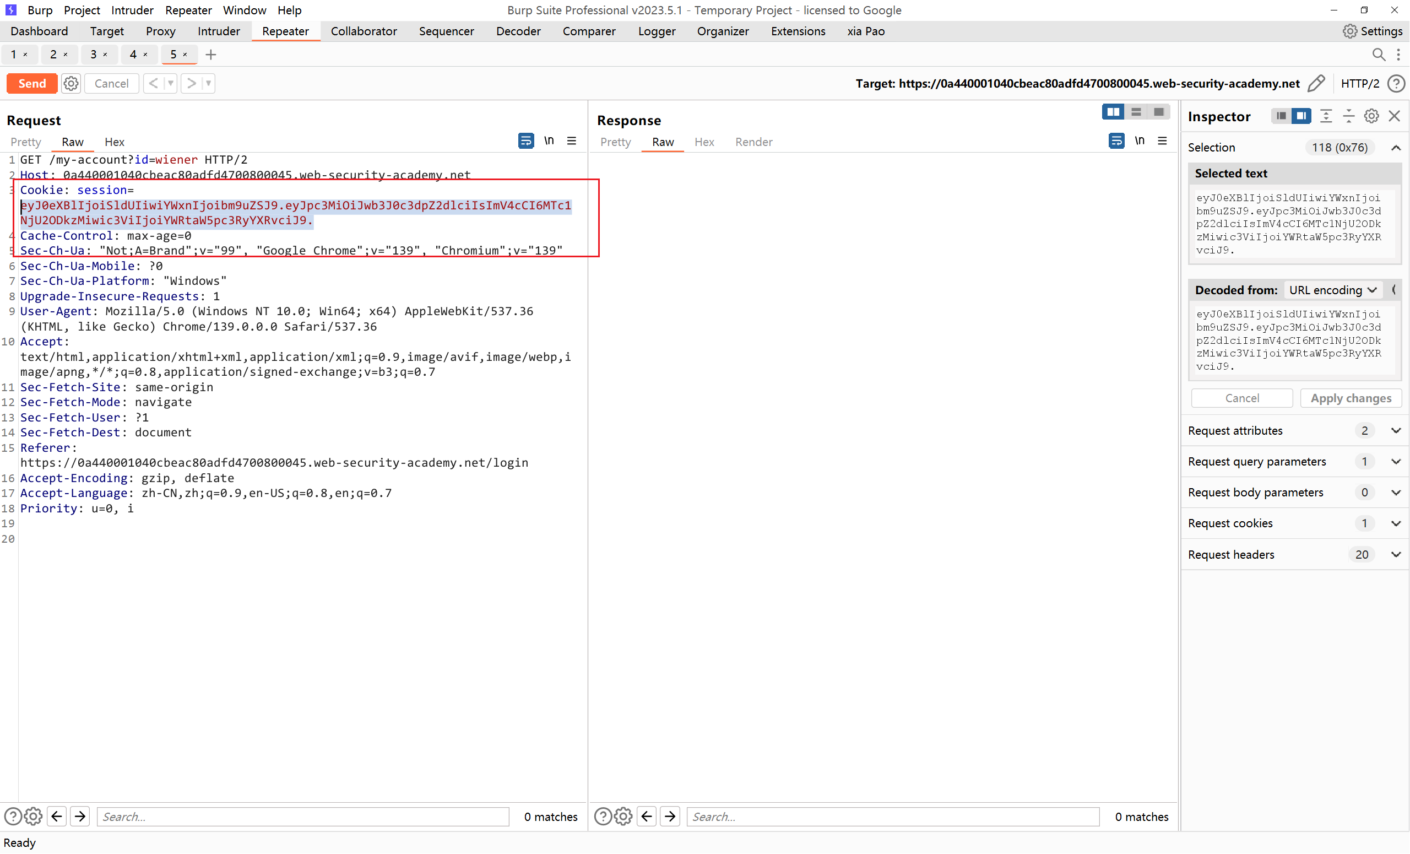Click the Request search input field
This screenshot has height=854, width=1410.
coord(303,816)
